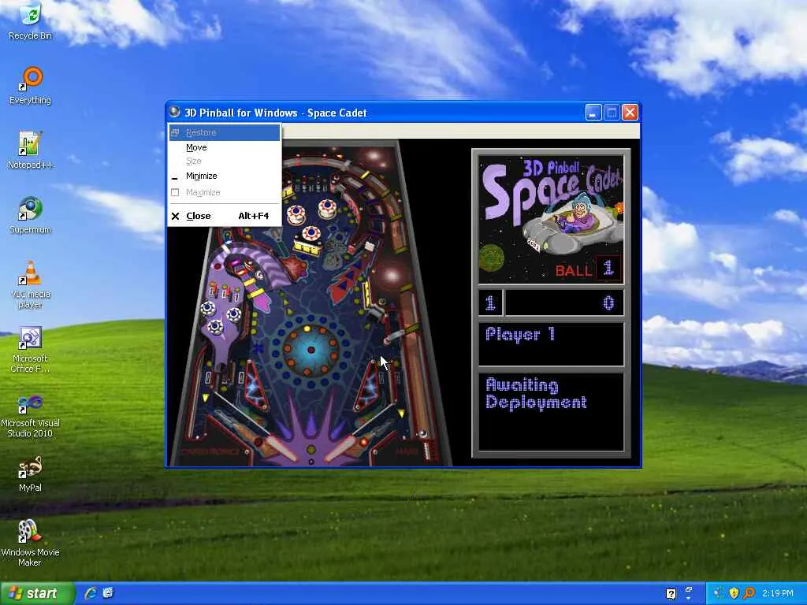Click the pinball icon in the title bar

coord(174,112)
